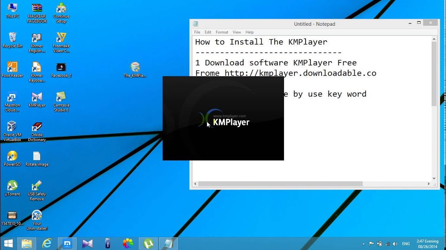Click the kmplayer.downloadable.co URL text
Screen dimensions: 446x250
pos(300,73)
